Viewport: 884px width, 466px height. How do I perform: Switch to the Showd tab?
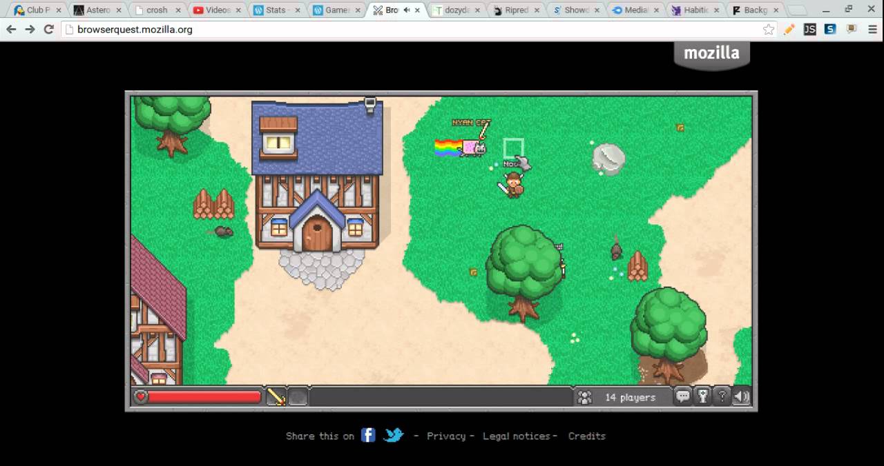(x=575, y=10)
